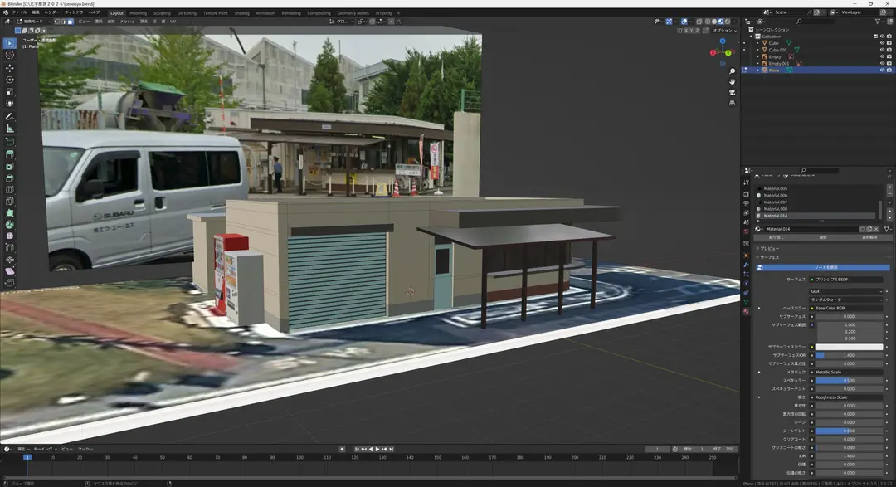Expand the Plane tree item
The height and width of the screenshot is (487, 896).
click(x=758, y=71)
